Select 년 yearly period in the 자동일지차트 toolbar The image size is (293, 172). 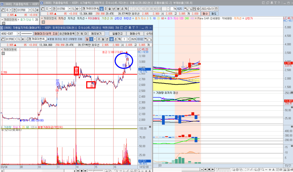coord(107,39)
